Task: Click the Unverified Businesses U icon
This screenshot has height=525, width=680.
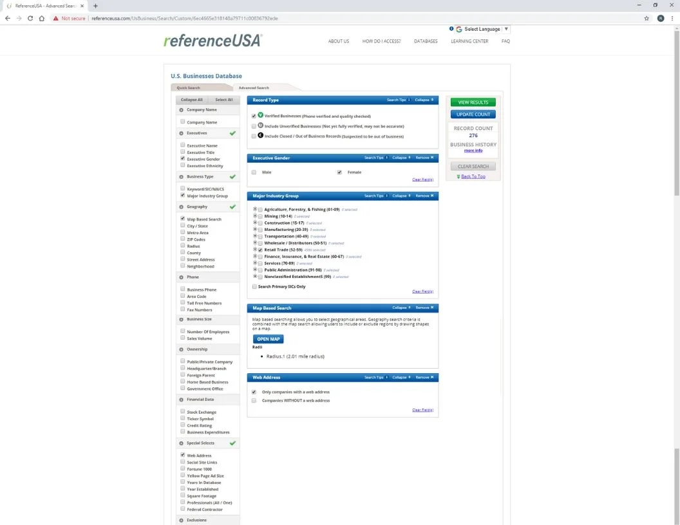Action: (261, 125)
